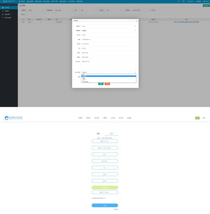Click the username input field on the register form
Screen dimensions: 210x214
pyautogui.click(x=105, y=141)
